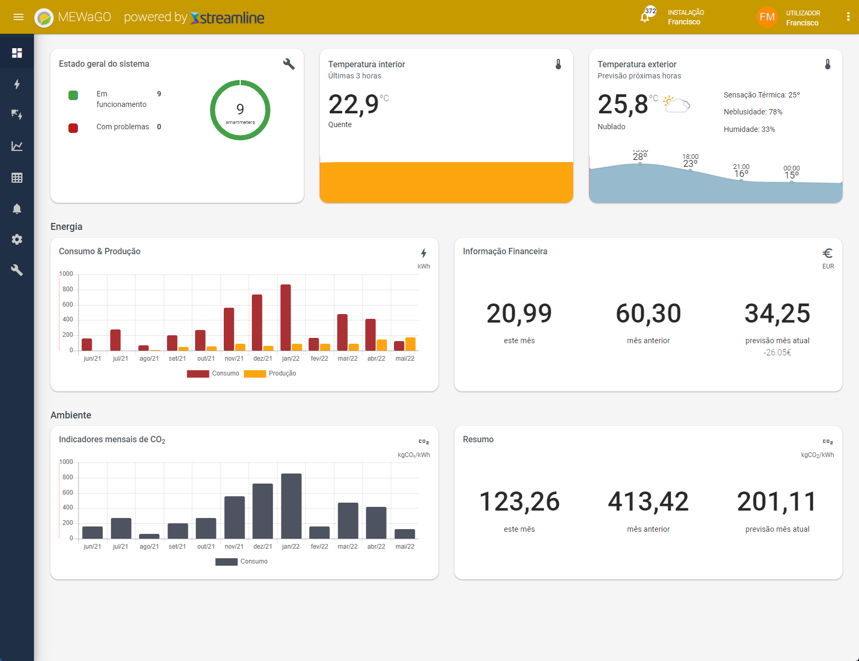Open the table grid icon in sidebar
This screenshot has width=859, height=661.
pyautogui.click(x=17, y=178)
